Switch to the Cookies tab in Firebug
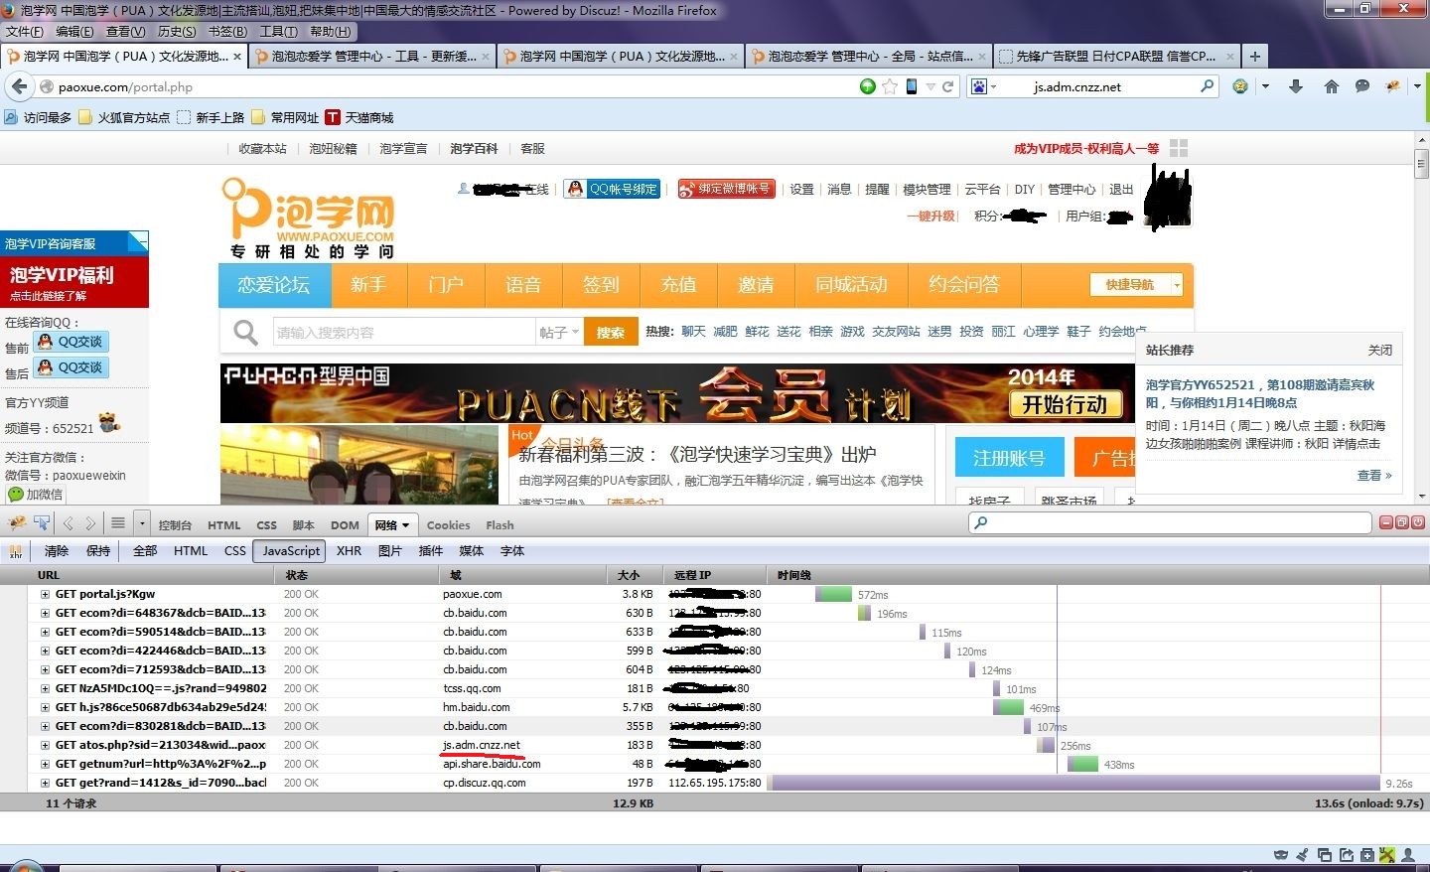The height and width of the screenshot is (872, 1430). tap(448, 525)
